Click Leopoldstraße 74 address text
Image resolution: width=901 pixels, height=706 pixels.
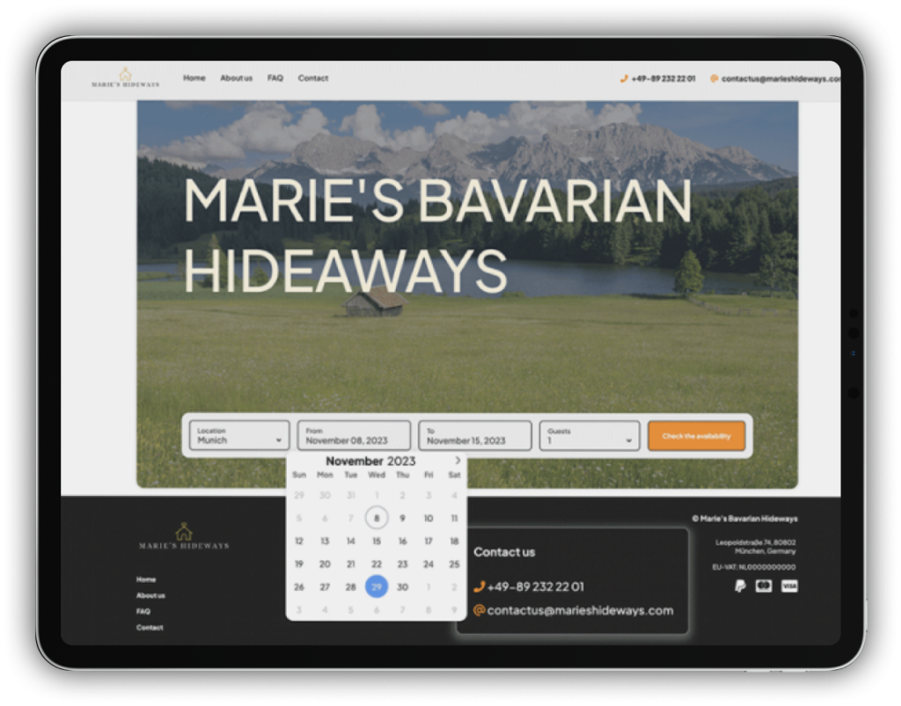click(x=756, y=547)
